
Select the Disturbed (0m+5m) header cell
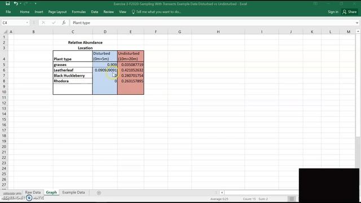[105, 56]
